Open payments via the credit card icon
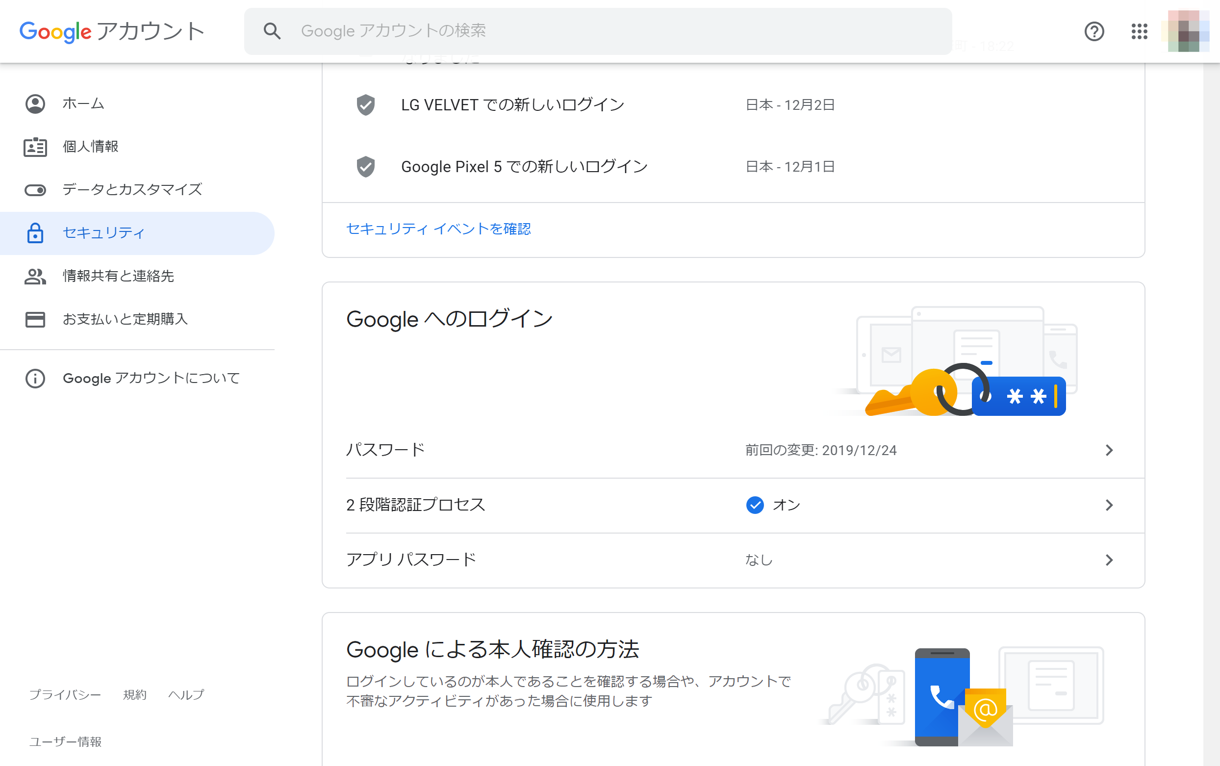 pos(35,319)
